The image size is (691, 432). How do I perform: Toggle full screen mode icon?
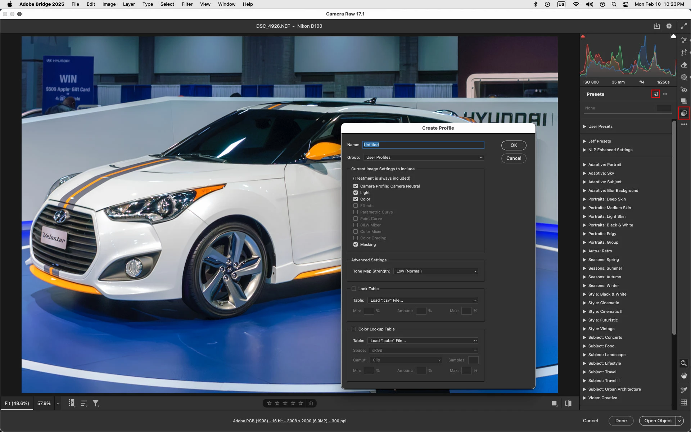point(683,26)
